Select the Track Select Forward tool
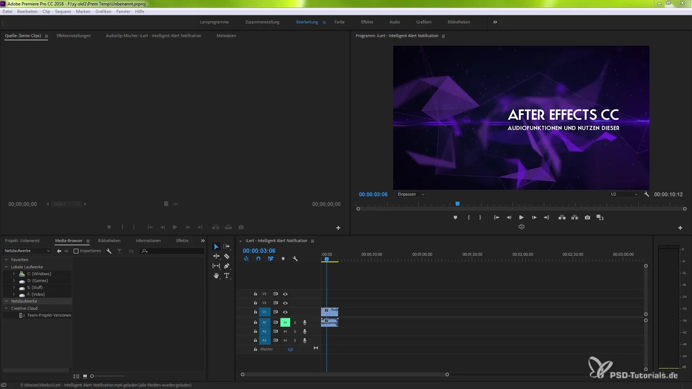The image size is (692, 389). [226, 247]
